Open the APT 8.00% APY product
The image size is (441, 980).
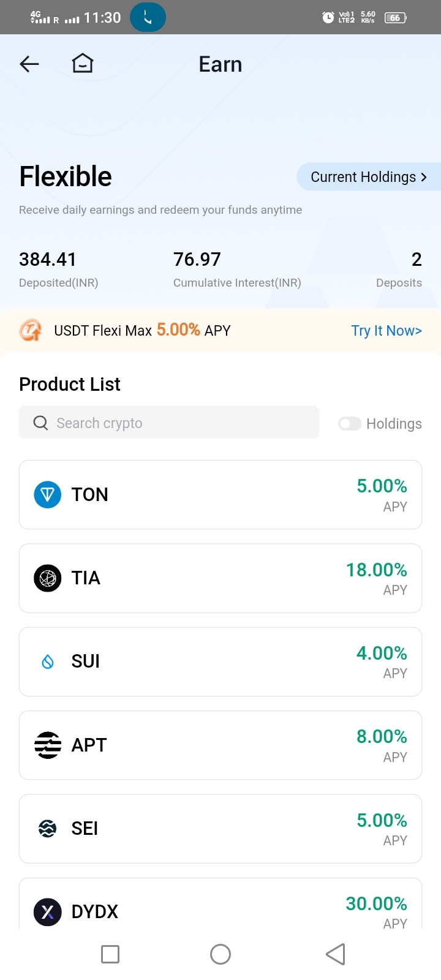click(221, 745)
